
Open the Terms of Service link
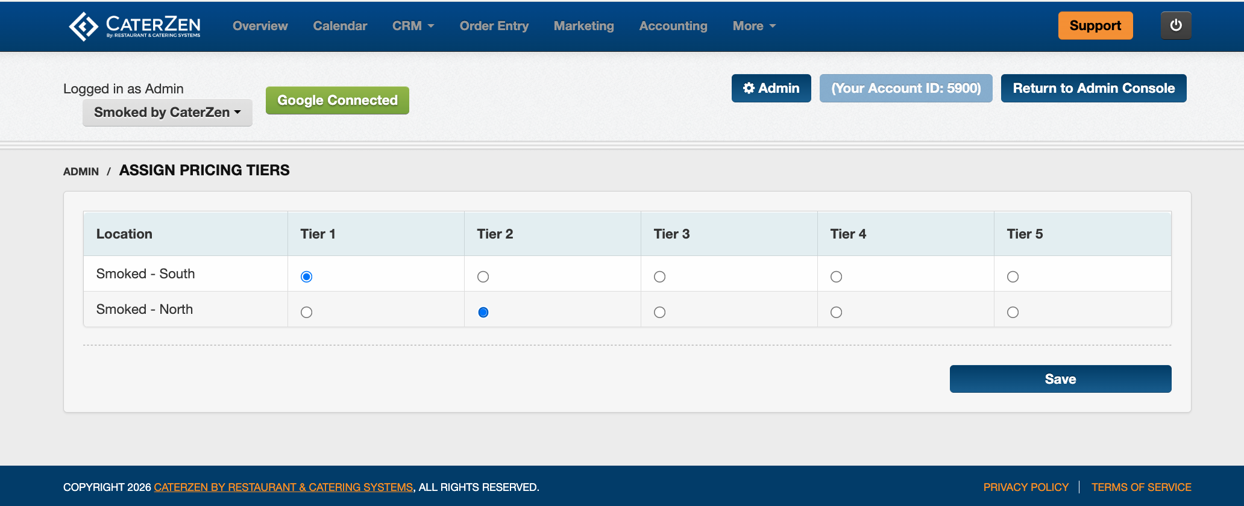pyautogui.click(x=1142, y=487)
